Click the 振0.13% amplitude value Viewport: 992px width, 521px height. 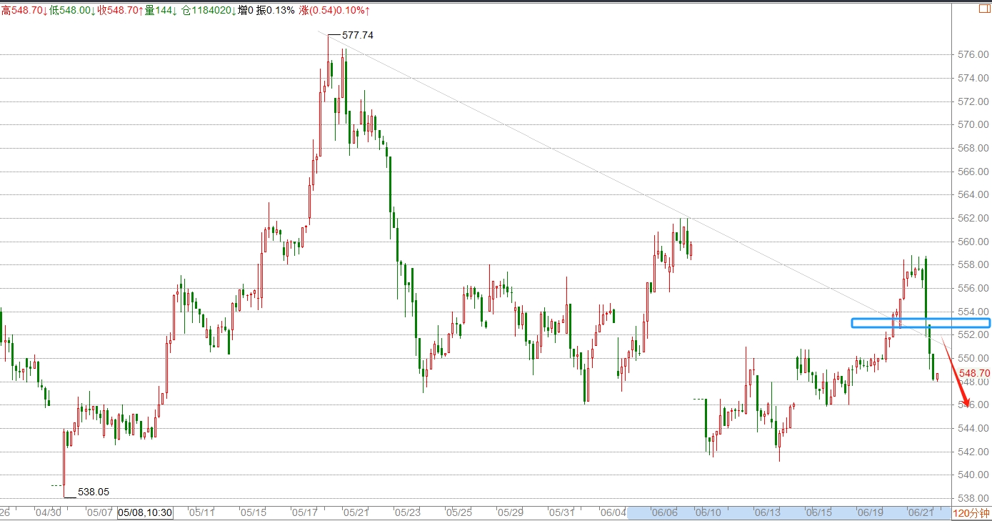[x=276, y=10]
